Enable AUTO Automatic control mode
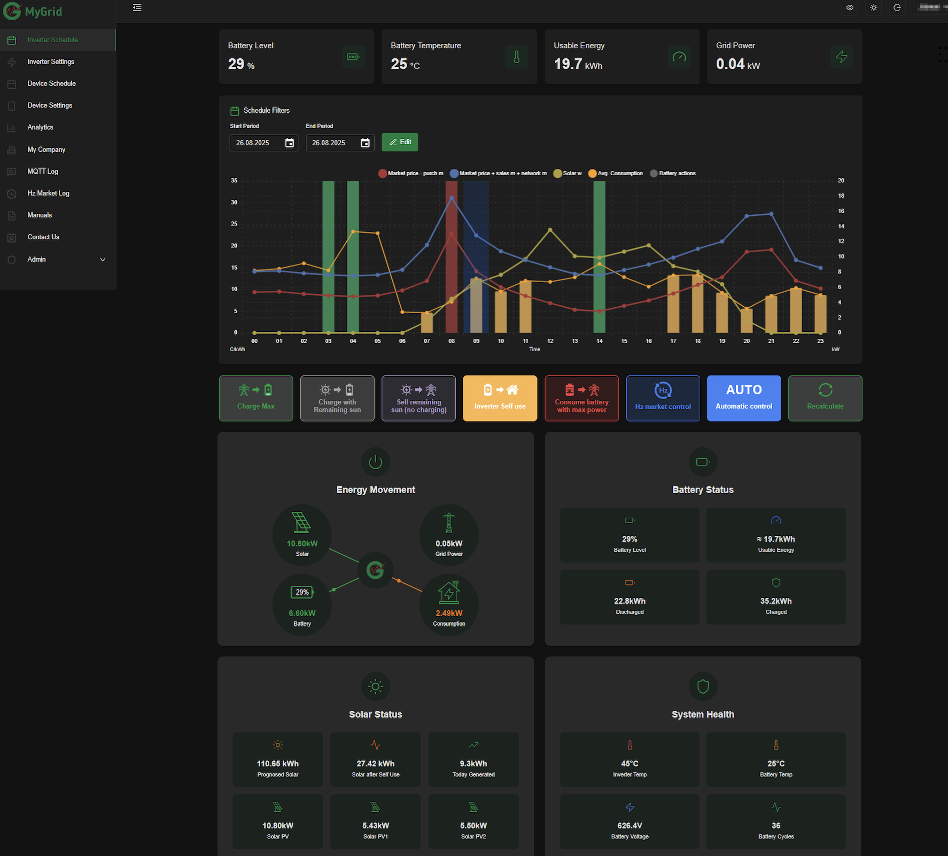The image size is (948, 856). click(744, 398)
